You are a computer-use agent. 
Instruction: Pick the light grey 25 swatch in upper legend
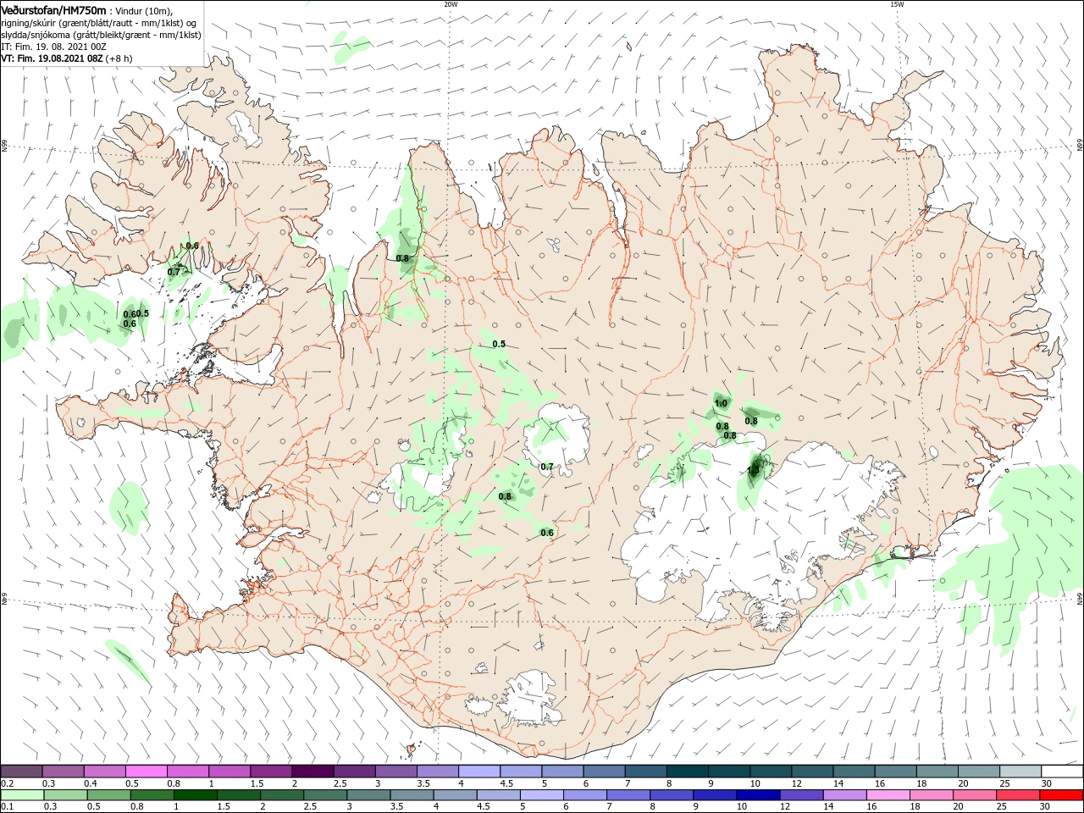(1020, 772)
